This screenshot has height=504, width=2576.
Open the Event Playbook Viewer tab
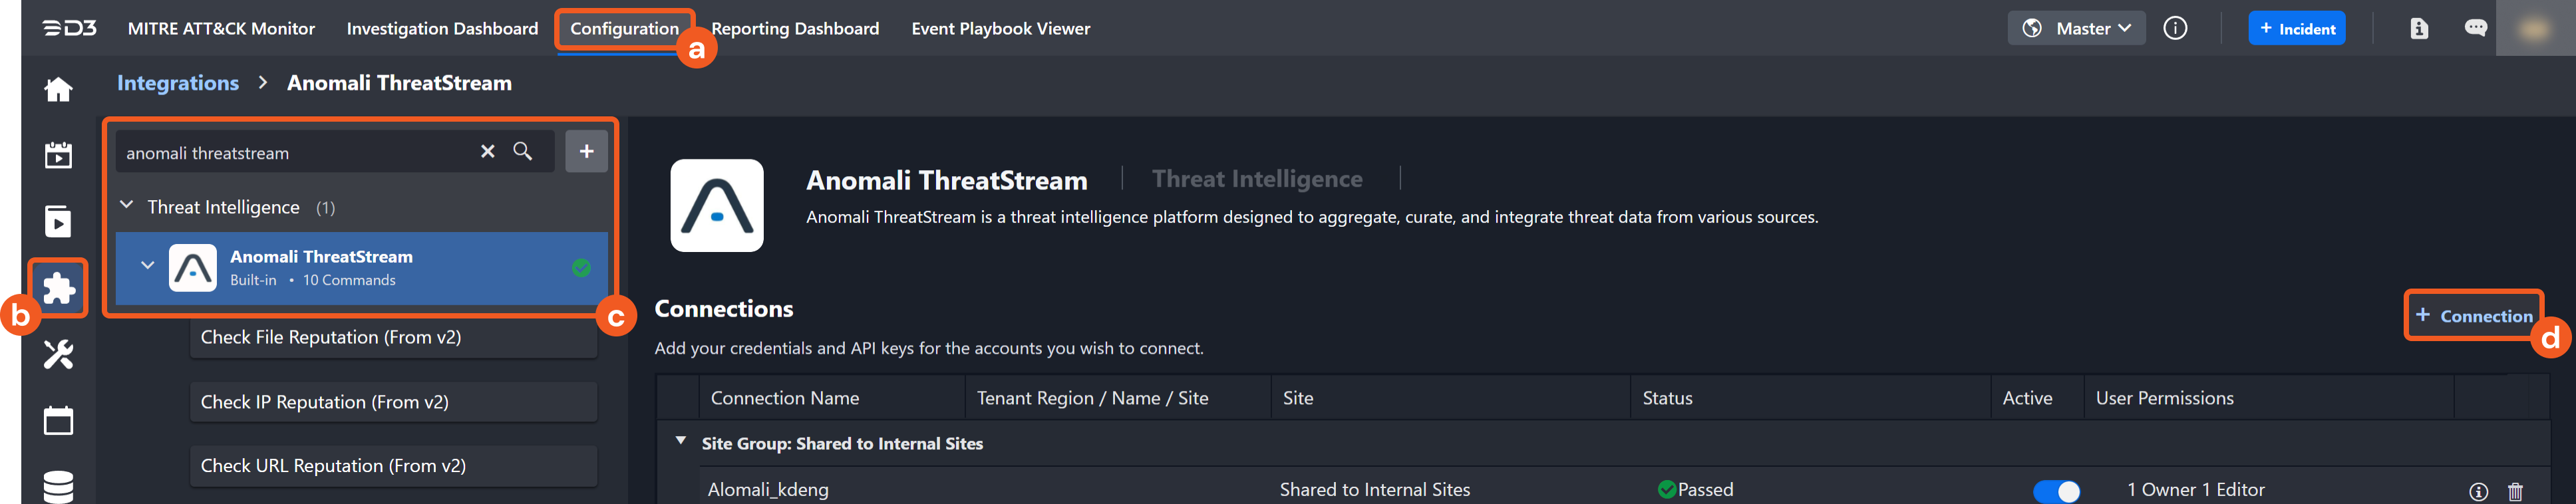(1000, 28)
